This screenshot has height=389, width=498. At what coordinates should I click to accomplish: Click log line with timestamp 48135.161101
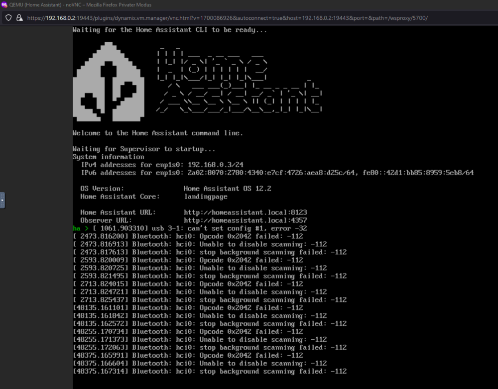point(188,308)
